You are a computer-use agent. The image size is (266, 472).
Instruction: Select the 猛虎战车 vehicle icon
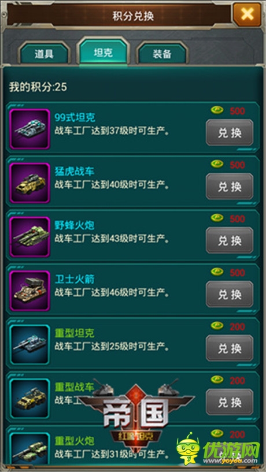point(29,183)
